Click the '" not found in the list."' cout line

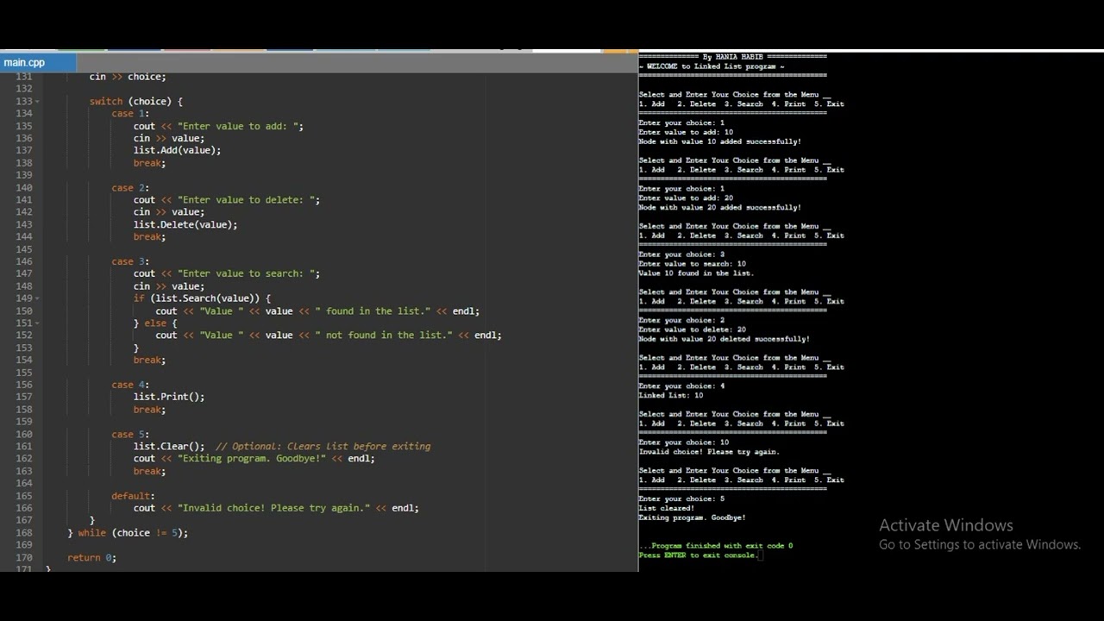point(329,335)
